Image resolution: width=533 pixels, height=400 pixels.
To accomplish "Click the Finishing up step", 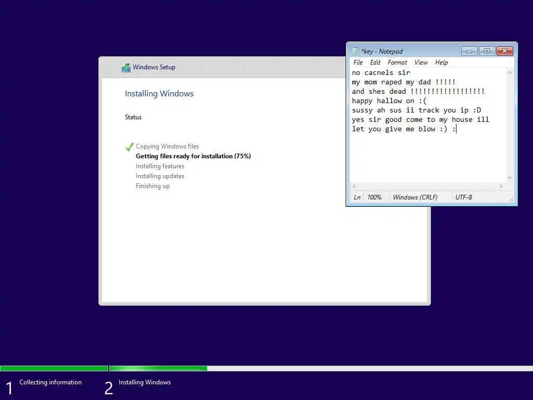I will click(x=153, y=186).
